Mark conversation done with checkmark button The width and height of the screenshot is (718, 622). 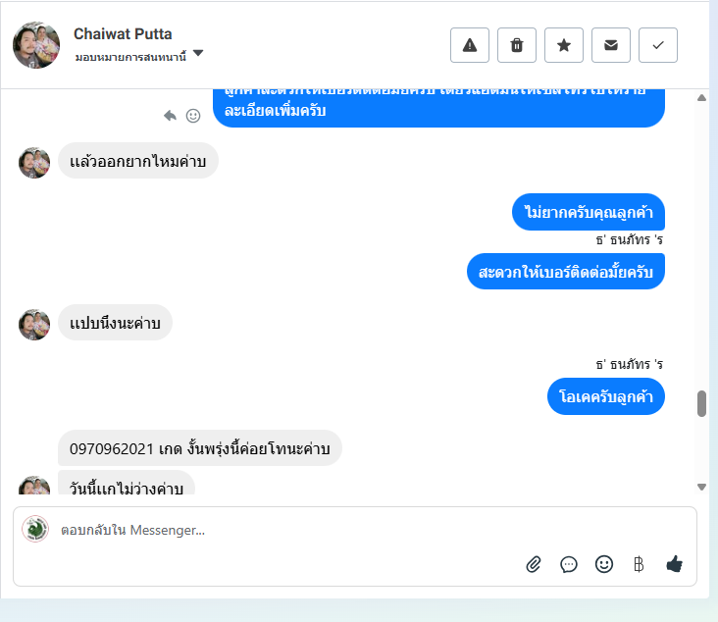click(658, 45)
